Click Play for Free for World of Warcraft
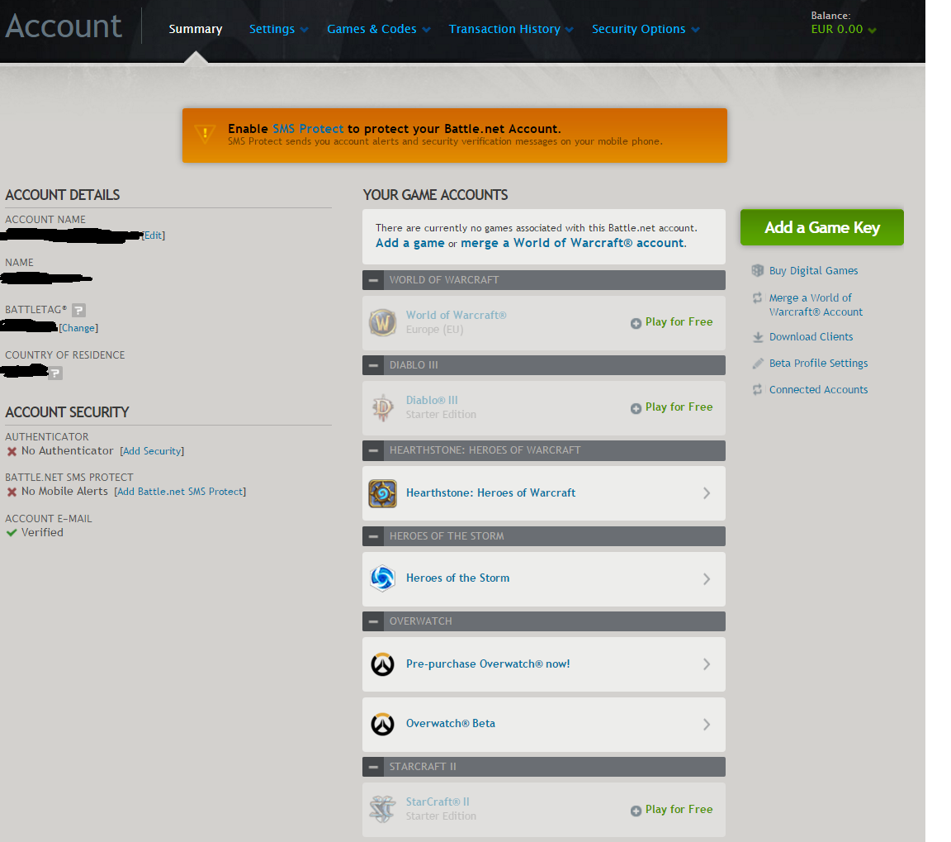951x842 pixels. click(x=679, y=322)
